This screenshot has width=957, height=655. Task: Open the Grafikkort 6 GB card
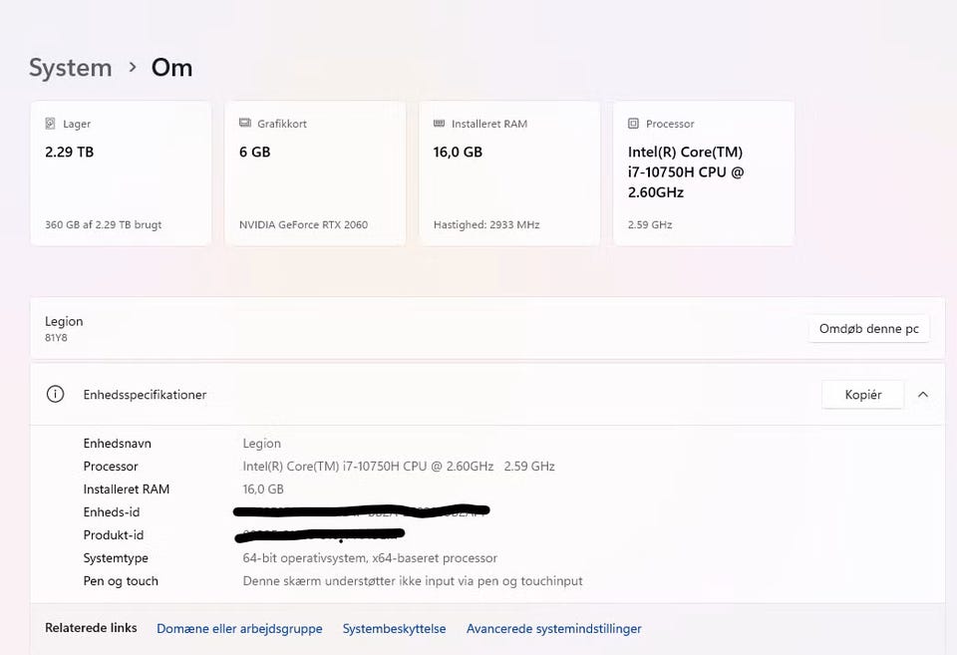(315, 174)
